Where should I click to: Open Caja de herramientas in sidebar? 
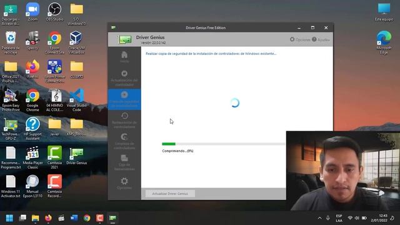coord(124,162)
